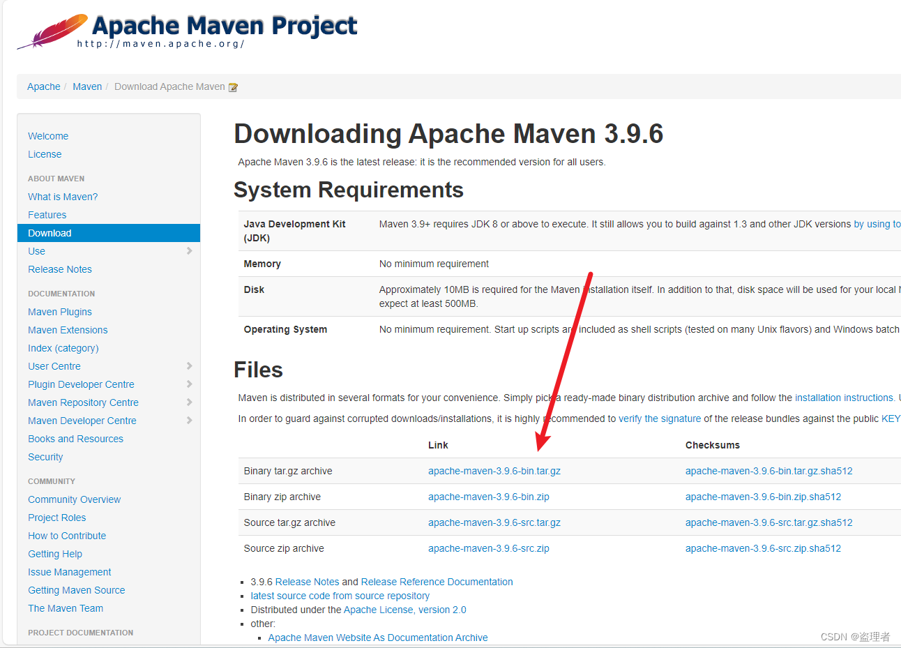
Task: Download apache-maven-3.9.6-src.zip
Action: point(489,548)
